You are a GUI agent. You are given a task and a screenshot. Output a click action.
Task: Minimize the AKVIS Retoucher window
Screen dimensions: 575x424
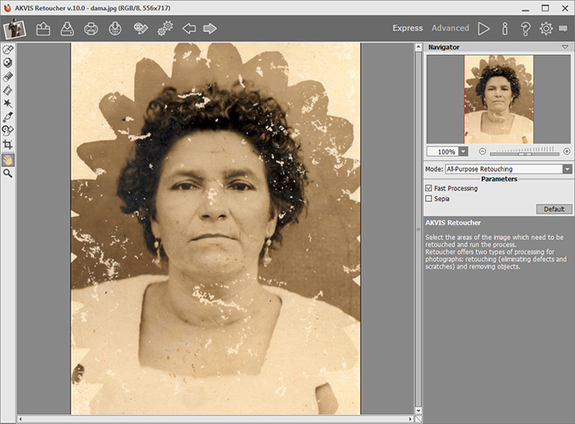(x=525, y=8)
